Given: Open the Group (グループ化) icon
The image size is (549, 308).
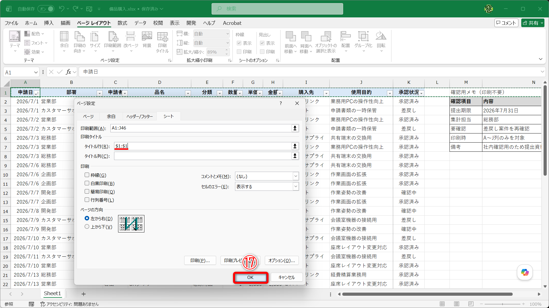Looking at the screenshot, I should tap(363, 42).
